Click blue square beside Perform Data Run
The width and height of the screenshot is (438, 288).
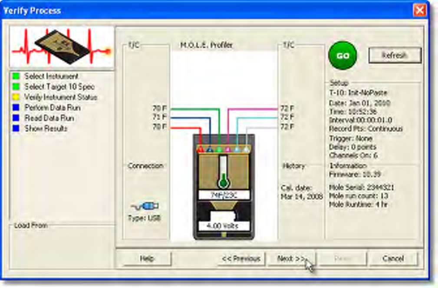(16, 107)
